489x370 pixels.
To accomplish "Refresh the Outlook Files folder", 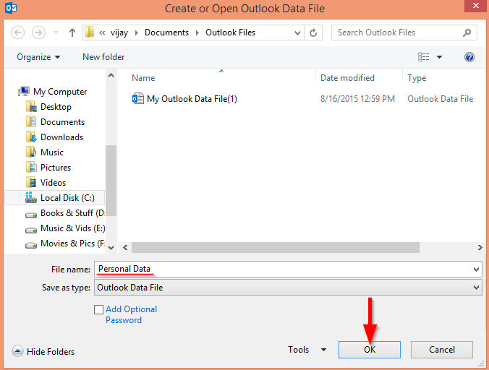I will pyautogui.click(x=313, y=33).
